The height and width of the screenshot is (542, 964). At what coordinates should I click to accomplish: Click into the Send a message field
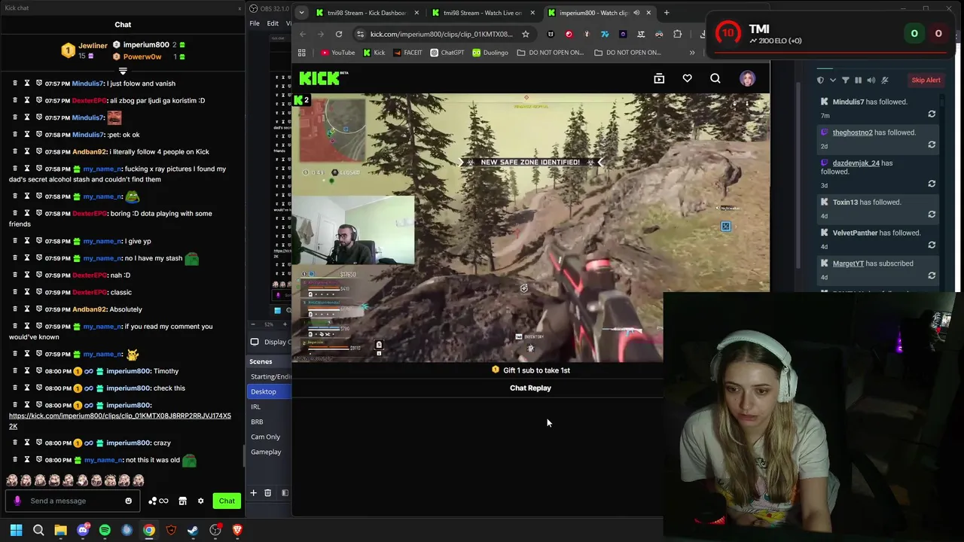pyautogui.click(x=73, y=501)
